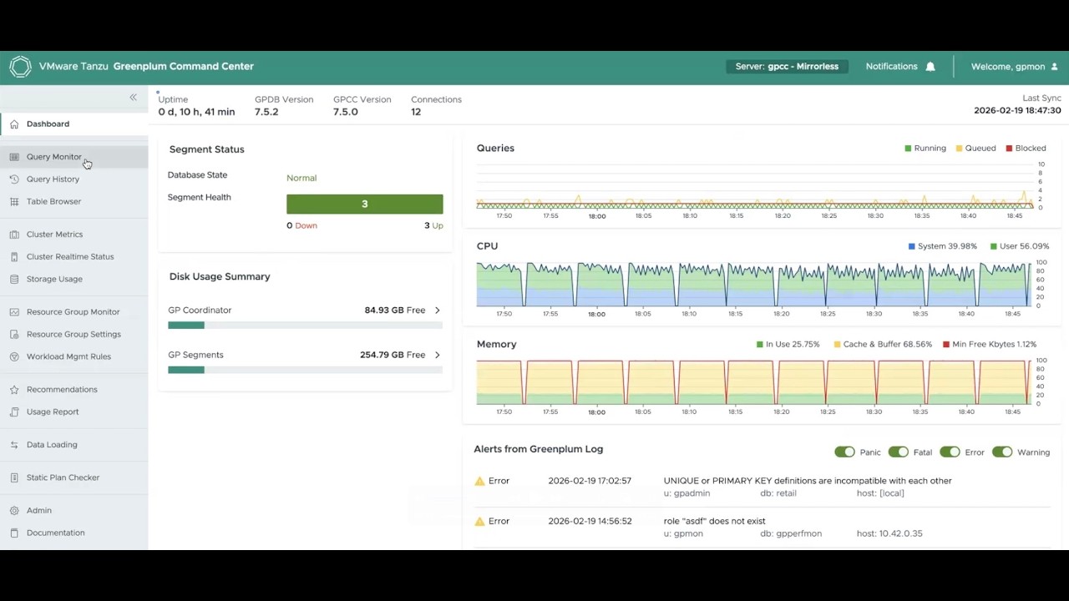1069x601 pixels.
Task: Open Query Monitor in the sidebar
Action: (x=73, y=157)
